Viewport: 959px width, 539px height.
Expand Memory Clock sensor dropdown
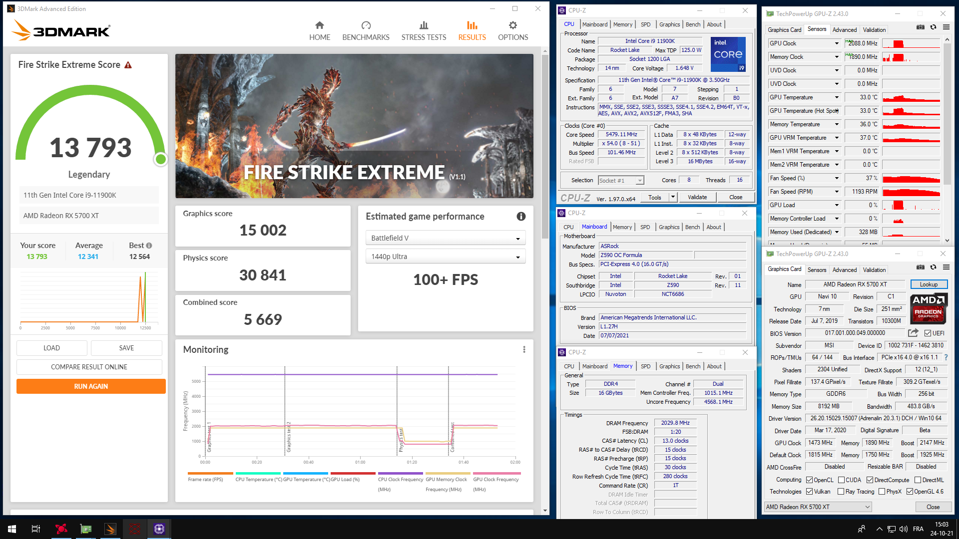(x=837, y=57)
